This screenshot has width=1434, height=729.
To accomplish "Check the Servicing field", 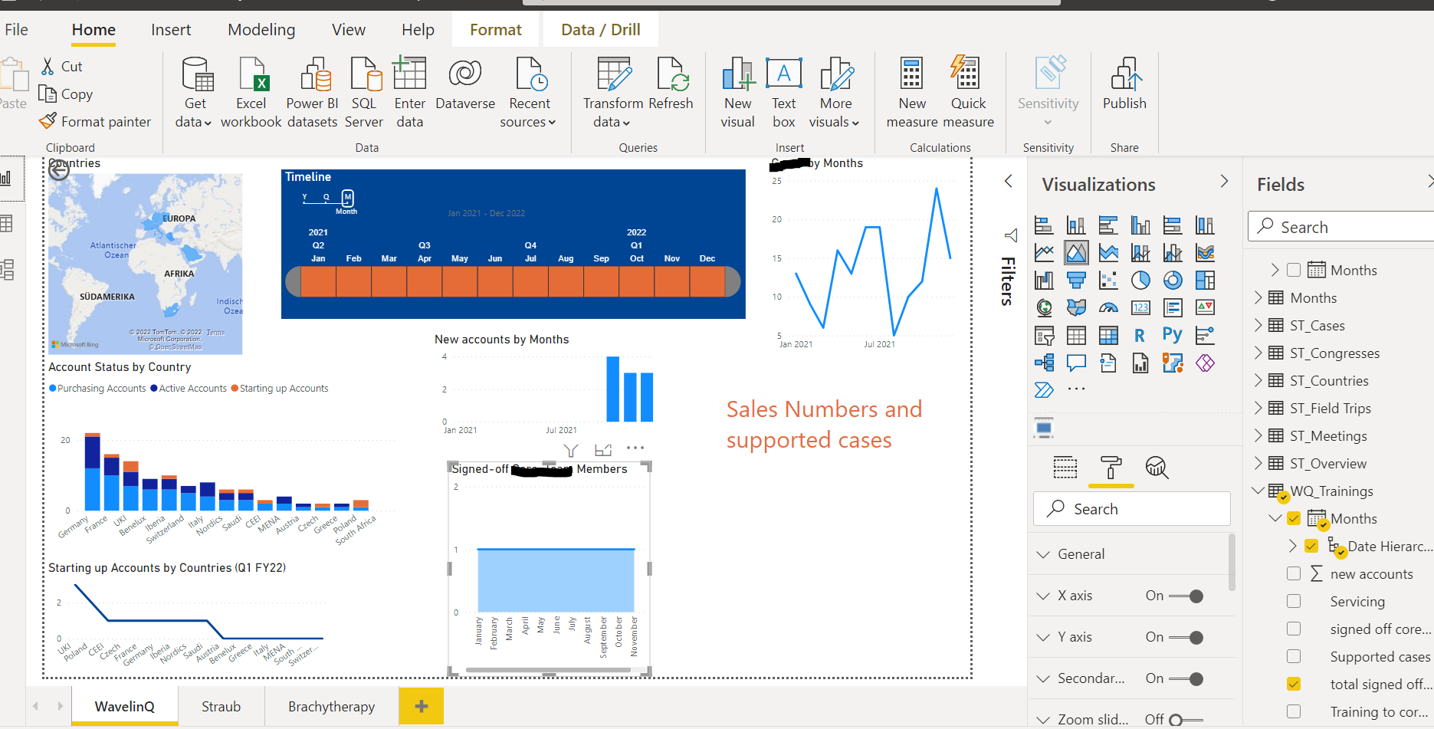I will pos(1294,602).
